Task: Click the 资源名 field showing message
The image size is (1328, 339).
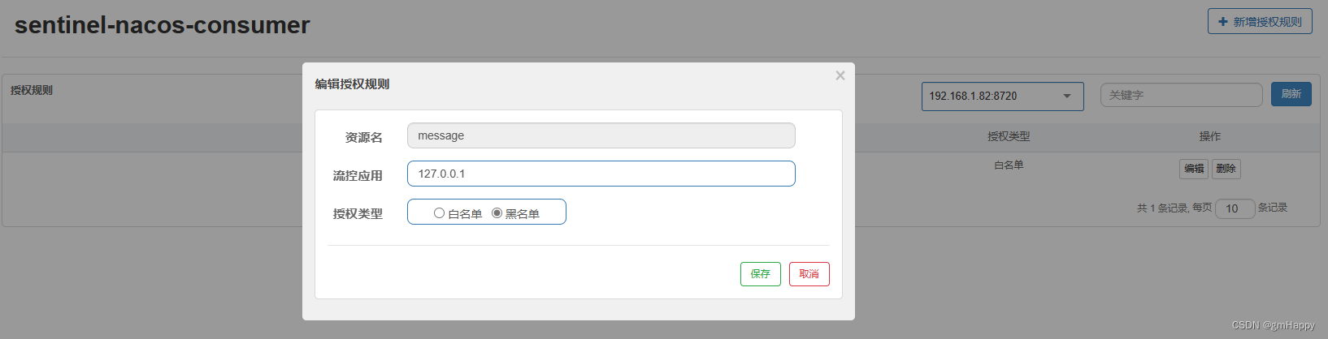Action: [x=601, y=135]
